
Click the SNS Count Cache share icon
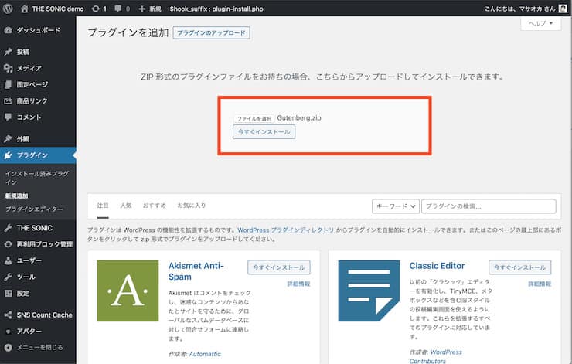8,315
